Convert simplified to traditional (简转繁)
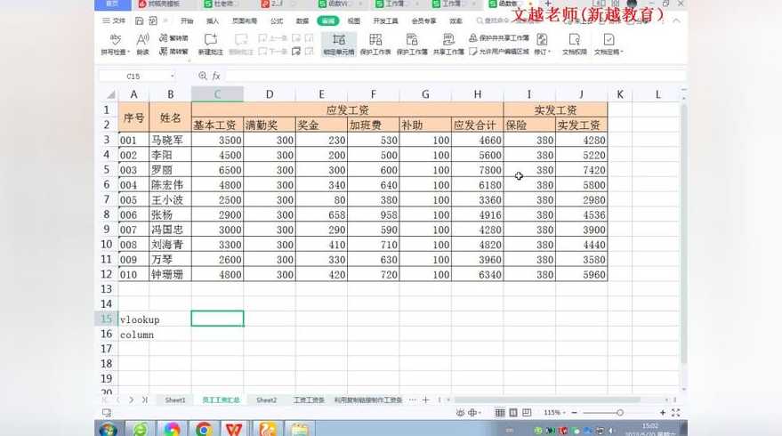 point(173,51)
